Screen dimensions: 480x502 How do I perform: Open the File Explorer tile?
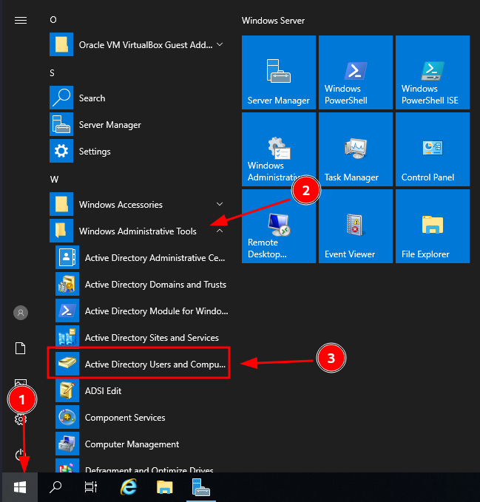tap(433, 226)
